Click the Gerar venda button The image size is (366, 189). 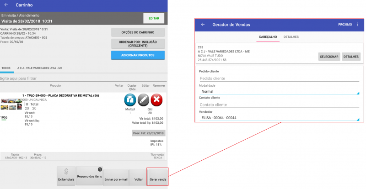[x=157, y=176]
